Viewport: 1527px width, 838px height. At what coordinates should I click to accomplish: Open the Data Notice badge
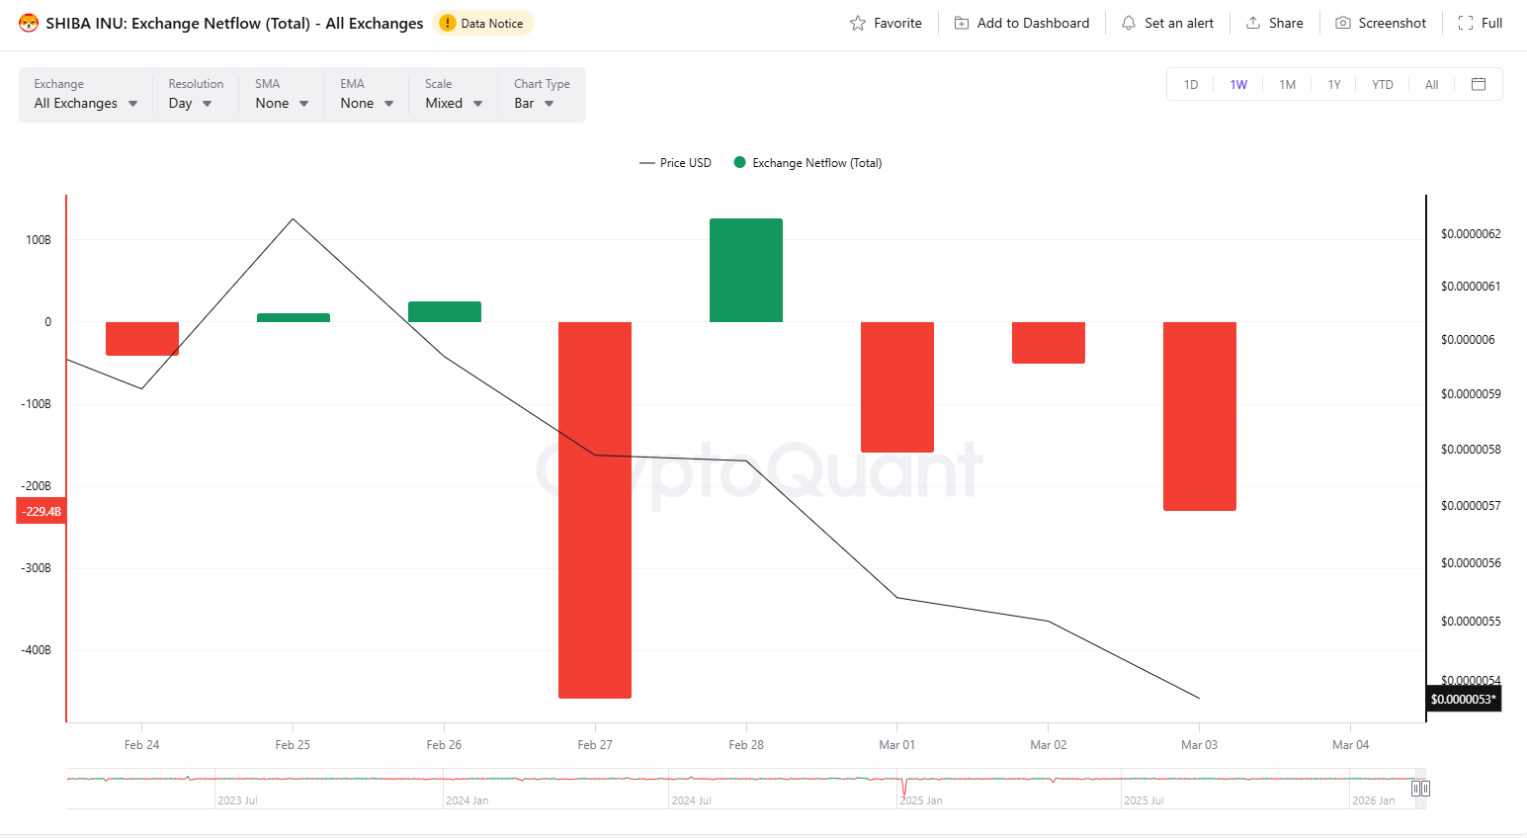(x=483, y=23)
